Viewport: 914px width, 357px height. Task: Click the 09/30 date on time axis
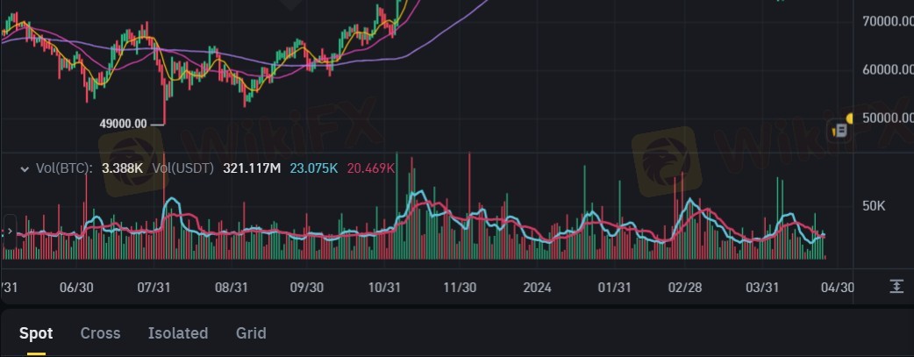[307, 288]
